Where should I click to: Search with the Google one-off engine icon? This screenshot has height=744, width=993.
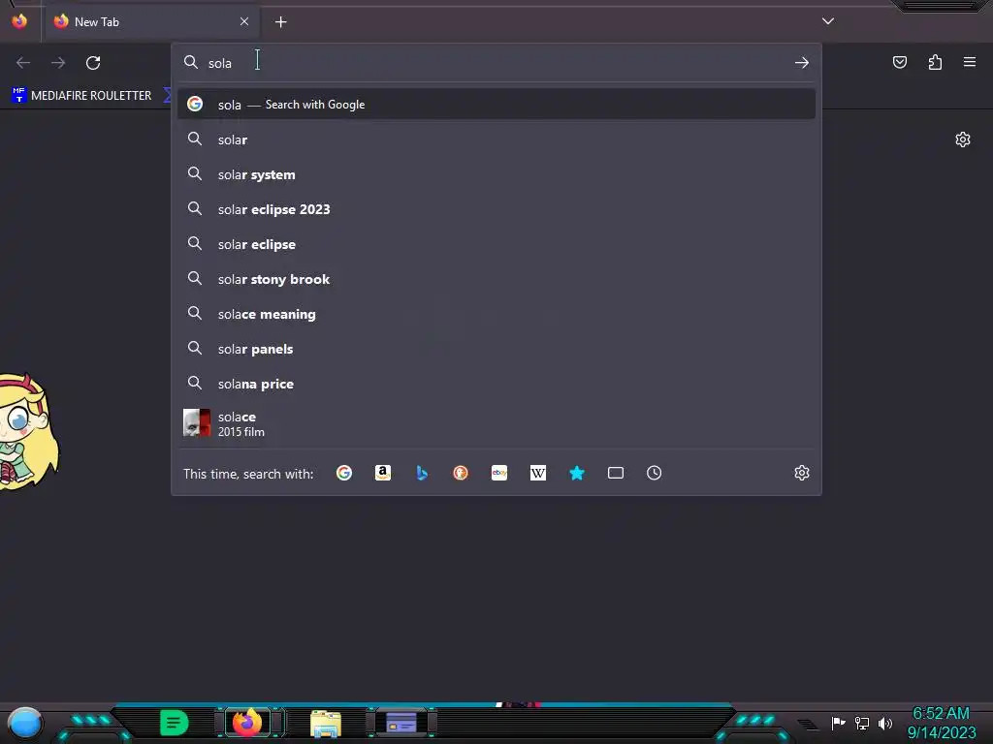pos(344,473)
